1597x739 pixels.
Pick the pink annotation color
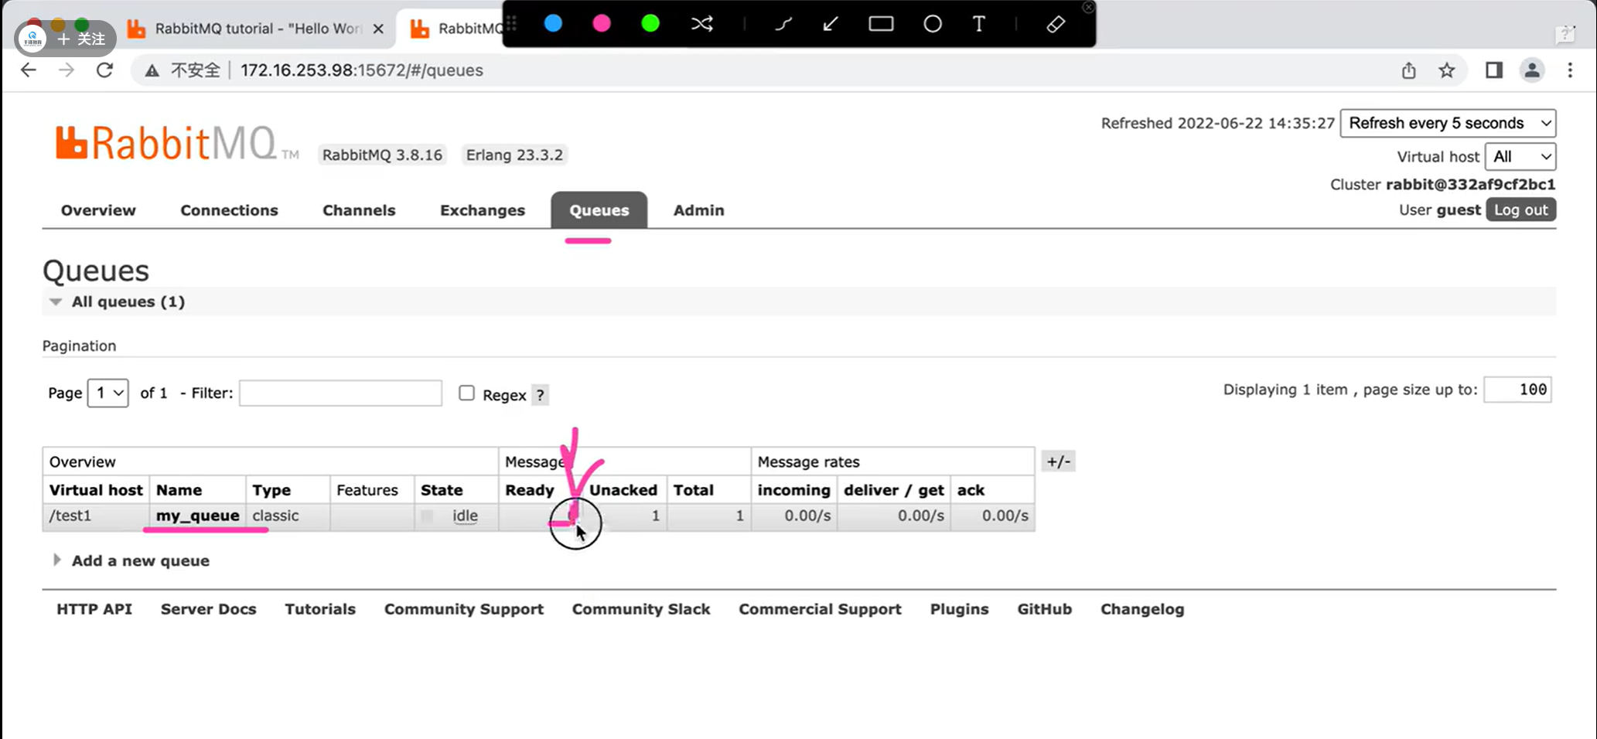(x=602, y=24)
